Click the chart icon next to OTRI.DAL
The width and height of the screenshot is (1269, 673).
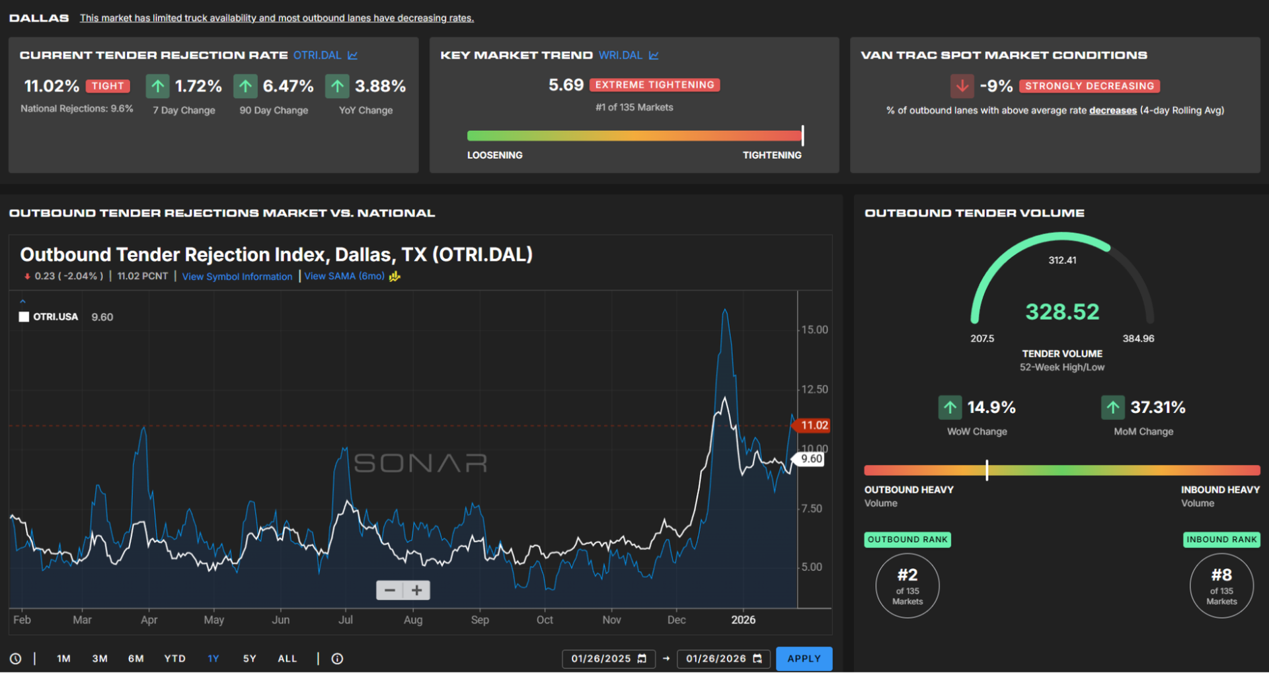[x=353, y=55]
